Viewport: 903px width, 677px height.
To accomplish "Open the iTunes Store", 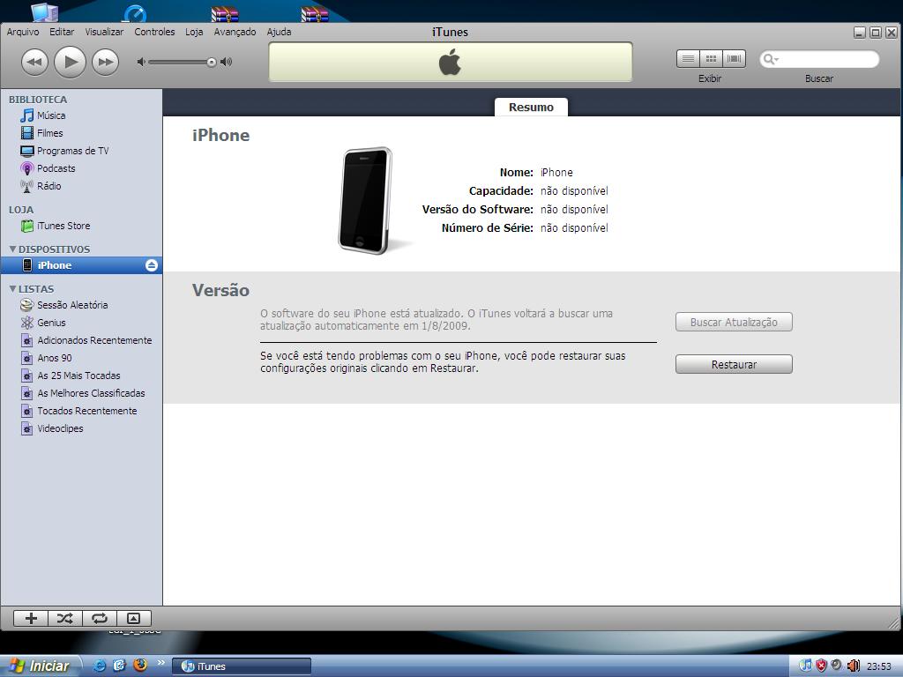I will click(81, 226).
